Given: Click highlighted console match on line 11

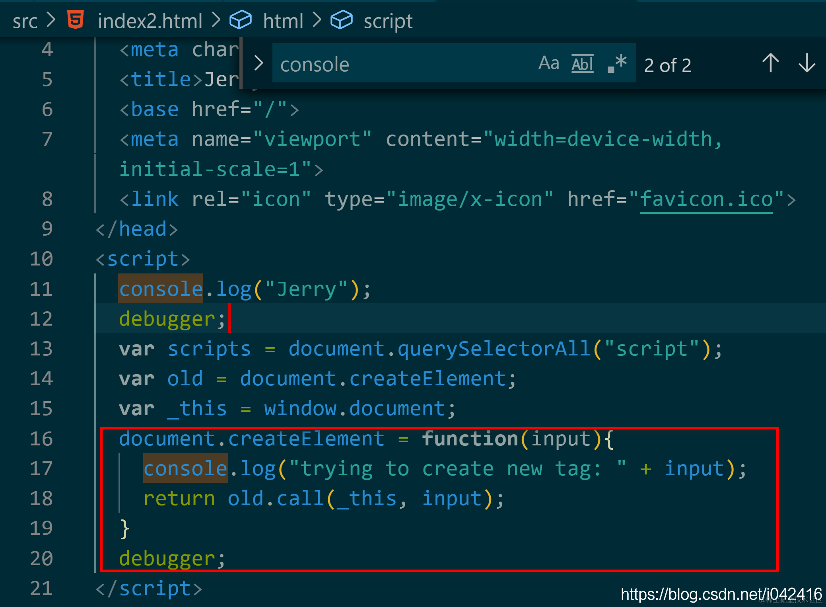Looking at the screenshot, I should (161, 289).
